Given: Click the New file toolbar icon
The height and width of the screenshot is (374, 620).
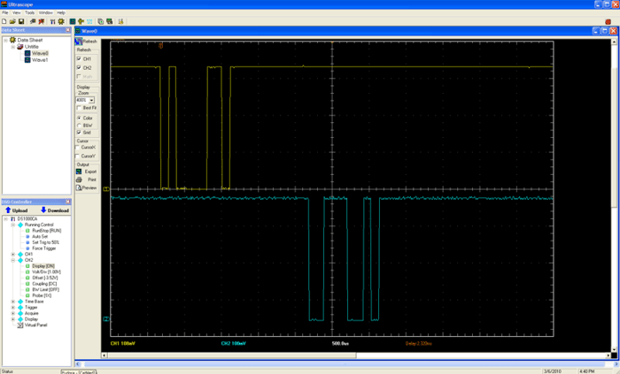Looking at the screenshot, I should (4, 20).
